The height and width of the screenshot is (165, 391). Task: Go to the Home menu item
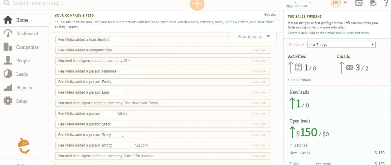point(22,20)
